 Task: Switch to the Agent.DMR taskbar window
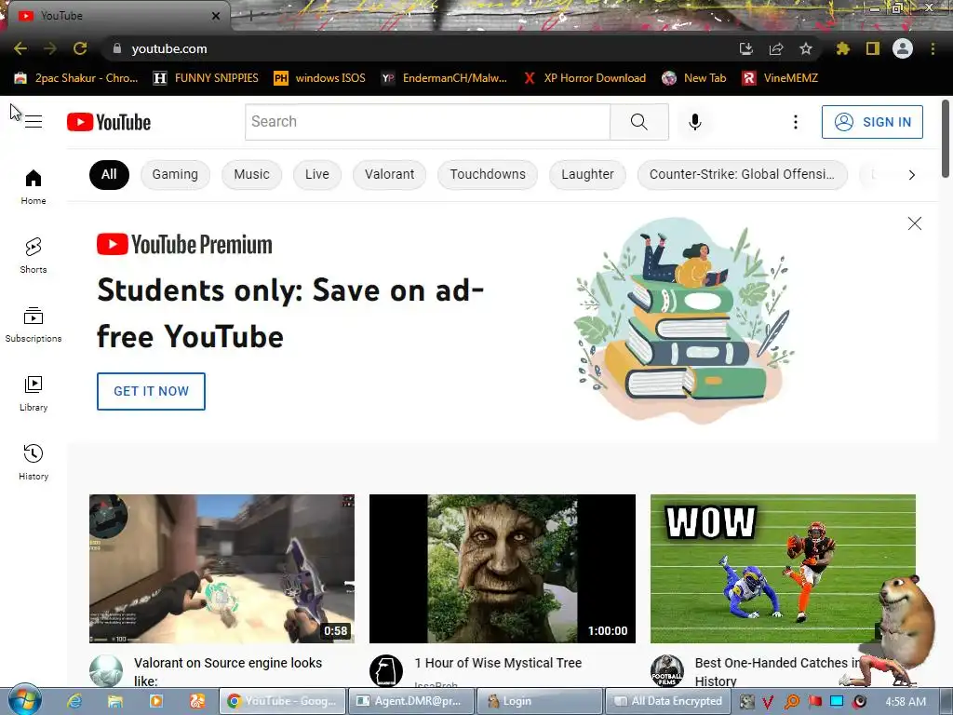pyautogui.click(x=412, y=701)
